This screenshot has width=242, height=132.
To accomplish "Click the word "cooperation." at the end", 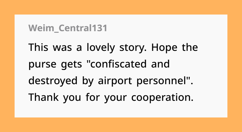I will [162, 98].
